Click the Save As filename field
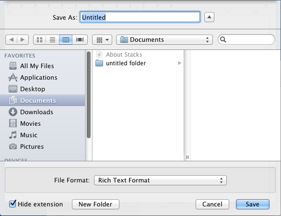The width and height of the screenshot is (281, 216). click(x=140, y=17)
